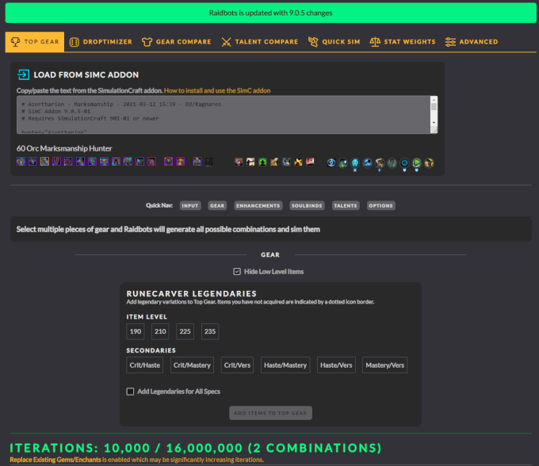Toggle Haste/Mastery secondaries
Viewport: 539px width, 466px height.
(285, 365)
